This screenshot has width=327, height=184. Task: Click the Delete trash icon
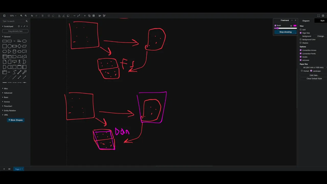pos(42,16)
